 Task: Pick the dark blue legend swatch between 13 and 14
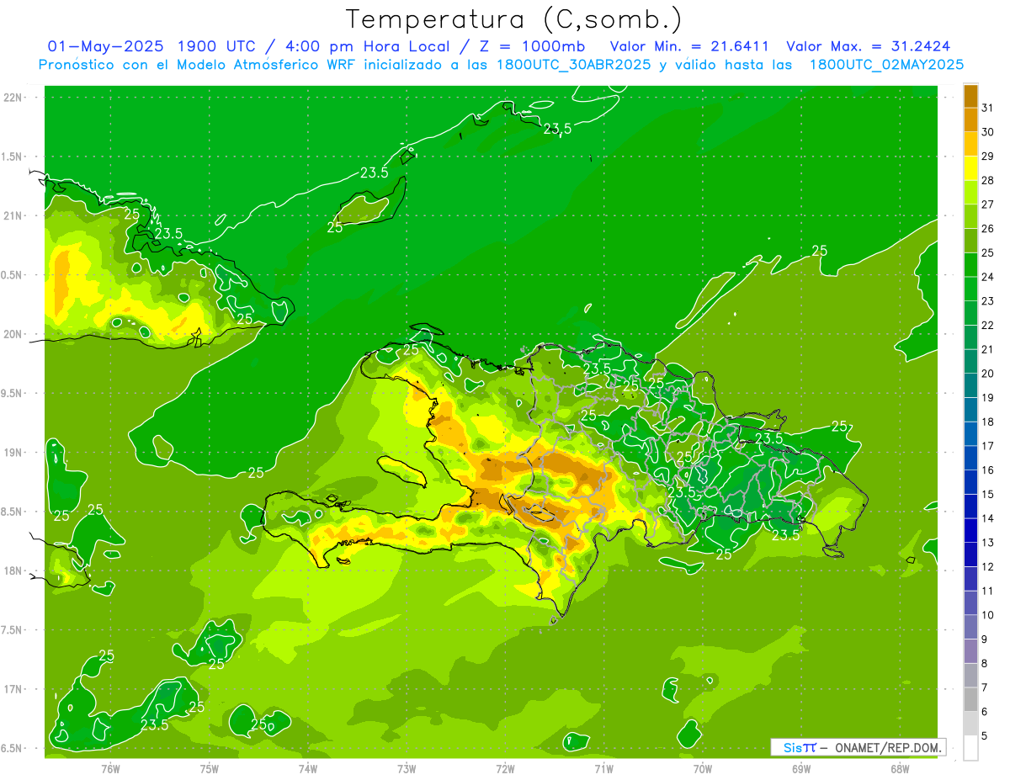tap(970, 530)
